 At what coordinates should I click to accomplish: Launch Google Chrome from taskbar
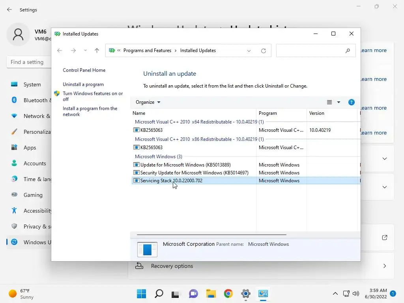[228, 294]
